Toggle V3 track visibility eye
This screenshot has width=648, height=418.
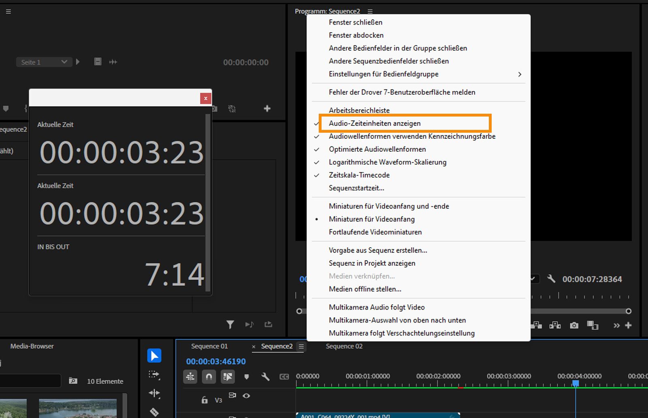click(246, 396)
